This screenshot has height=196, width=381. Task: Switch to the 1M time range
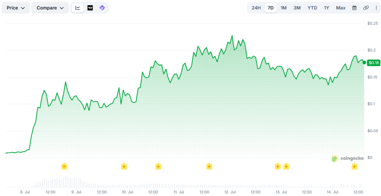[283, 8]
